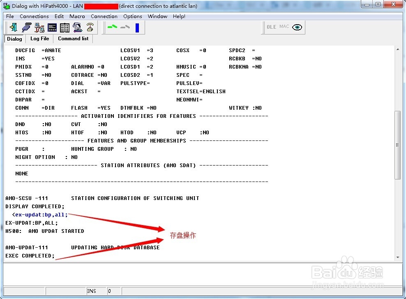The width and height of the screenshot is (406, 299).
Task: Click the dark terminal screen icon
Action: point(52,28)
